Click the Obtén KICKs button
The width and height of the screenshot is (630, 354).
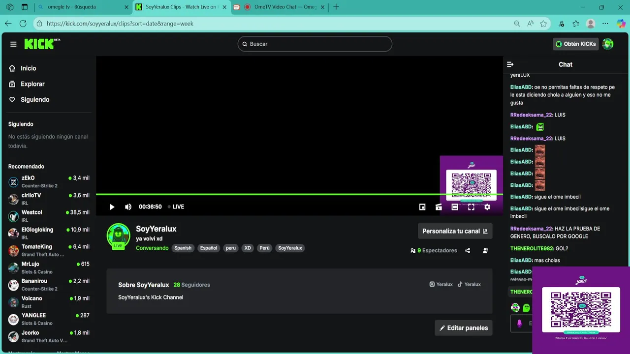click(x=576, y=44)
